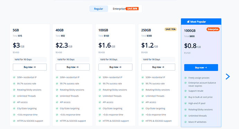Click Buy now for 40GB plan
The width and height of the screenshot is (239, 129).
[x=72, y=67]
